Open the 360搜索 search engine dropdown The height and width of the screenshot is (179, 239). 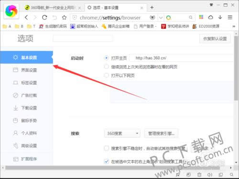pos(122,134)
